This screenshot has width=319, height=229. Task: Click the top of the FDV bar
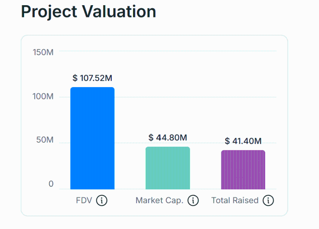[92, 88]
